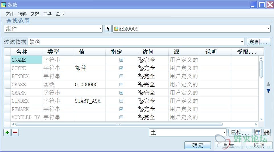Select the CTYPE parameter name cell

(x=26, y=68)
